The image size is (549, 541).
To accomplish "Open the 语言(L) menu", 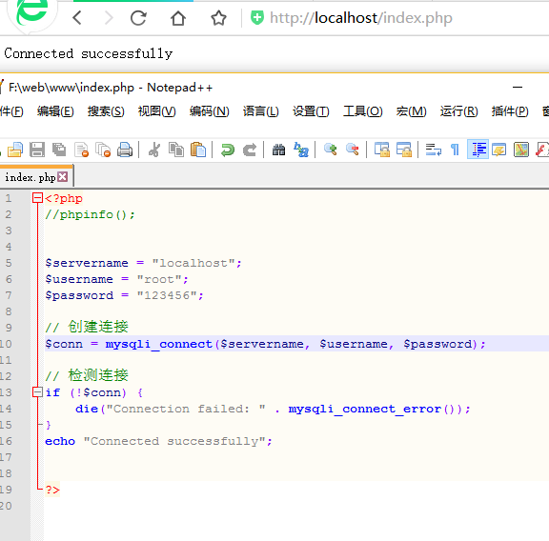I will coord(261,111).
